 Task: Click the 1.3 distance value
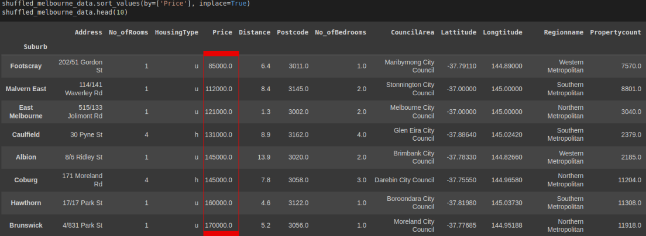tap(266, 112)
